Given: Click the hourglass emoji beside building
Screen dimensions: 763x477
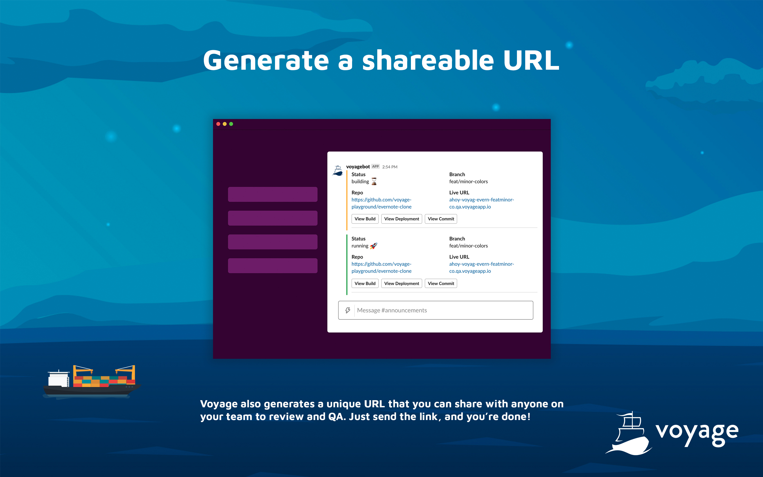Looking at the screenshot, I should (x=374, y=182).
